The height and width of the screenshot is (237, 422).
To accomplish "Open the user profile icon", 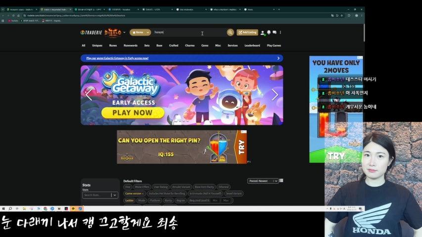I will coord(263,33).
